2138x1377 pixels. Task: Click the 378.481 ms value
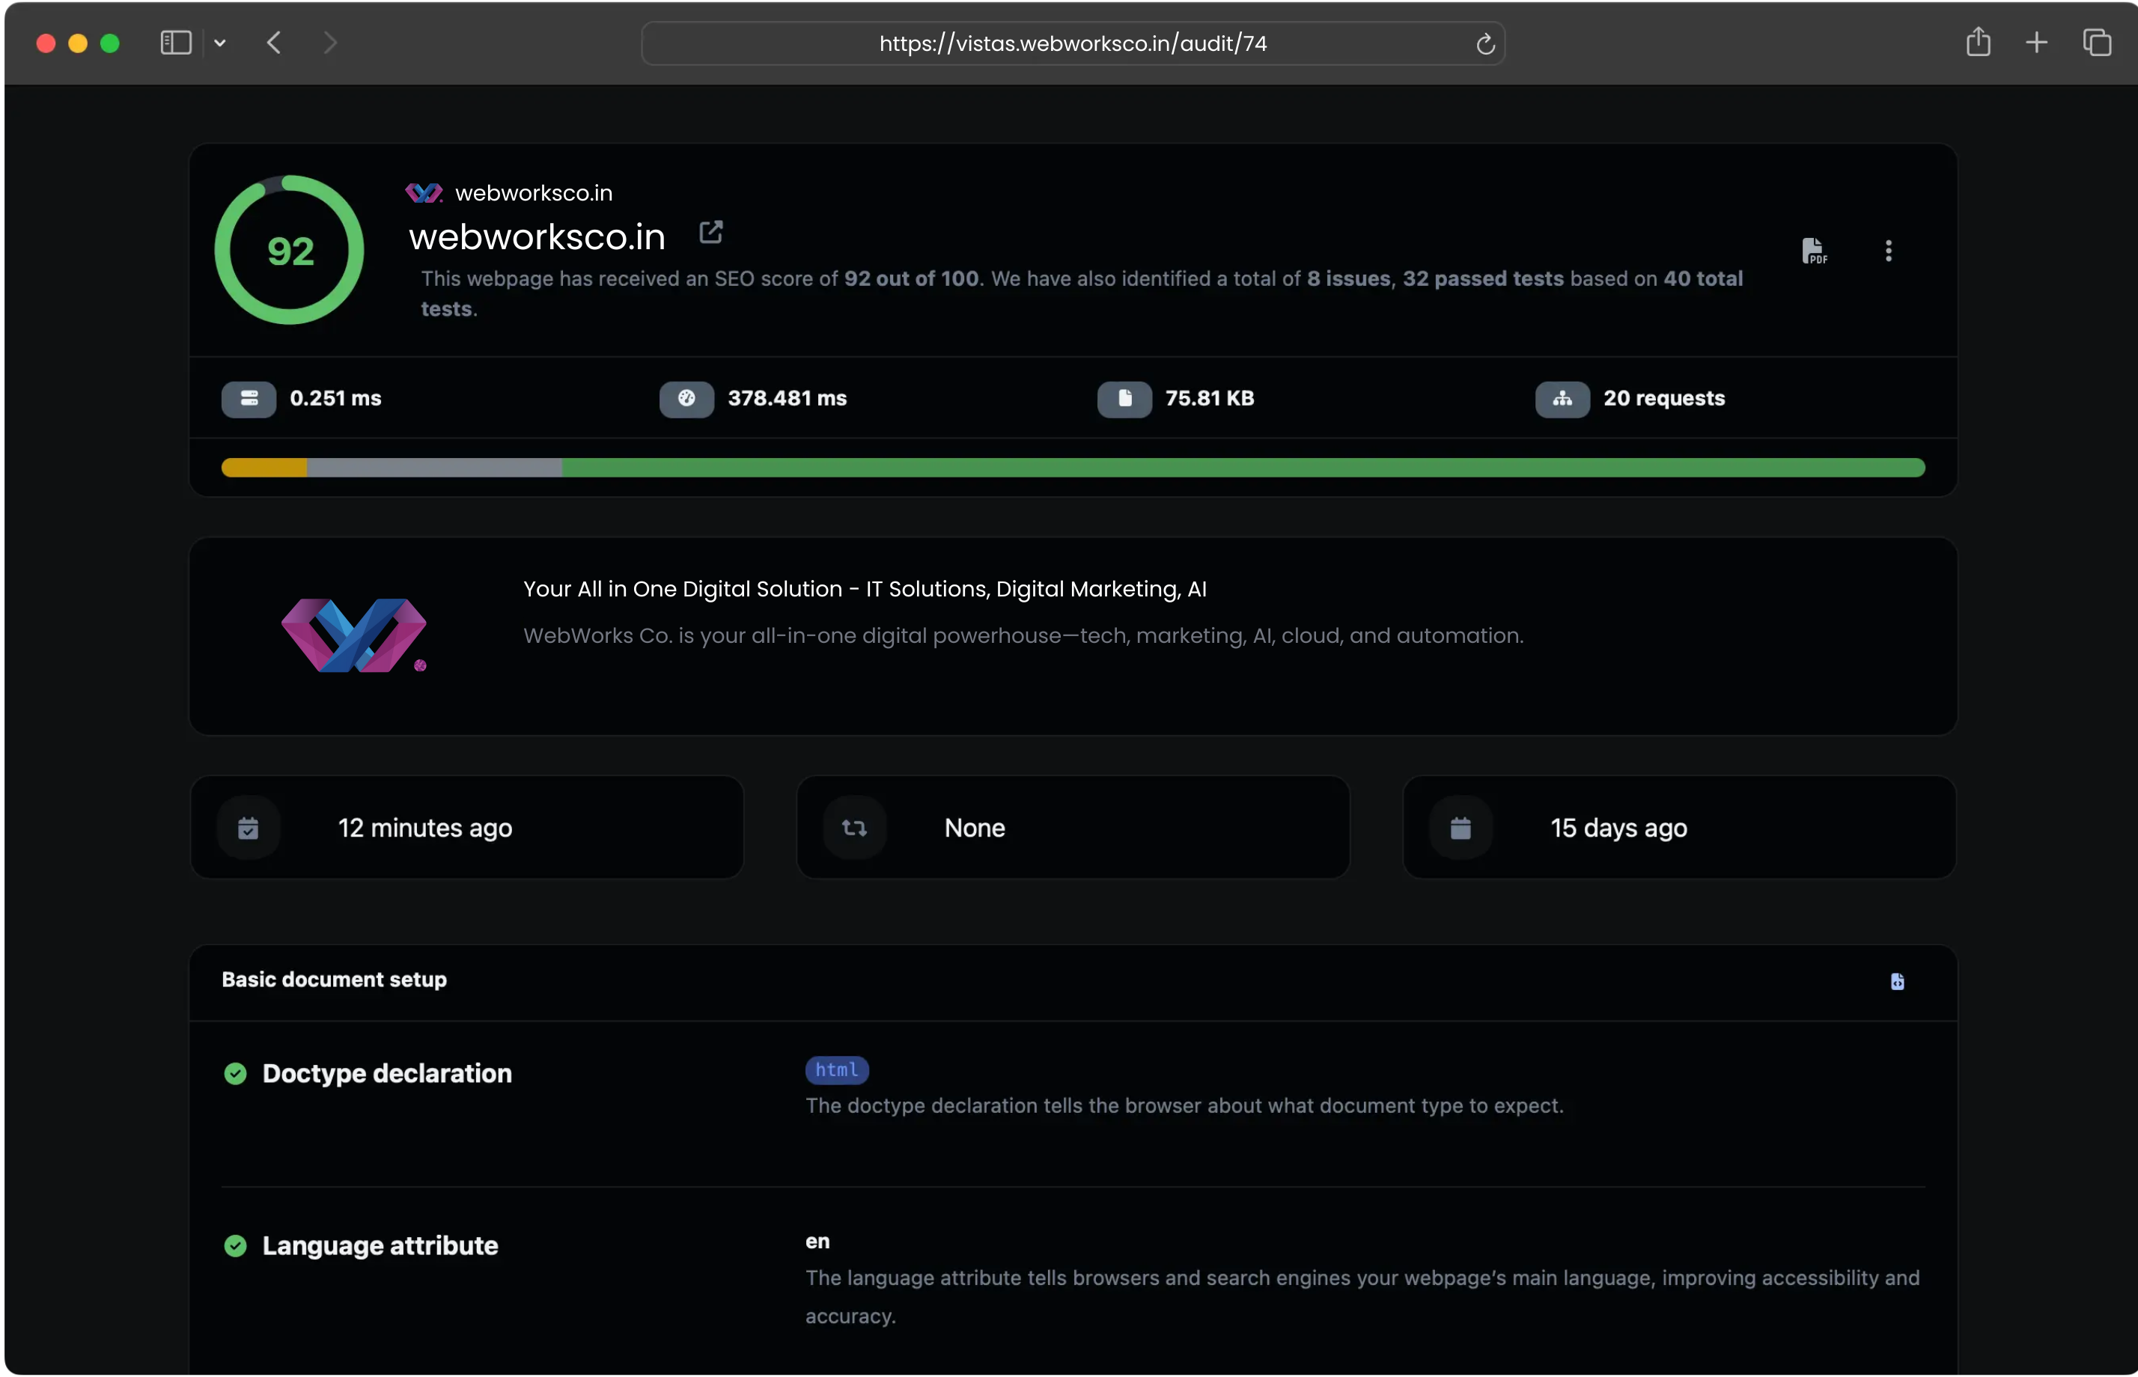[787, 398]
